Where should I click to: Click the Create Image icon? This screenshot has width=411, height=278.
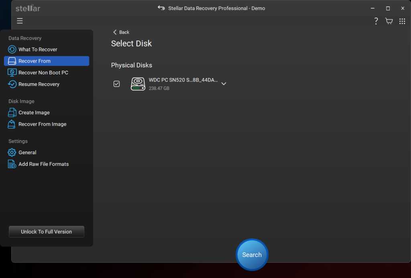pos(12,112)
